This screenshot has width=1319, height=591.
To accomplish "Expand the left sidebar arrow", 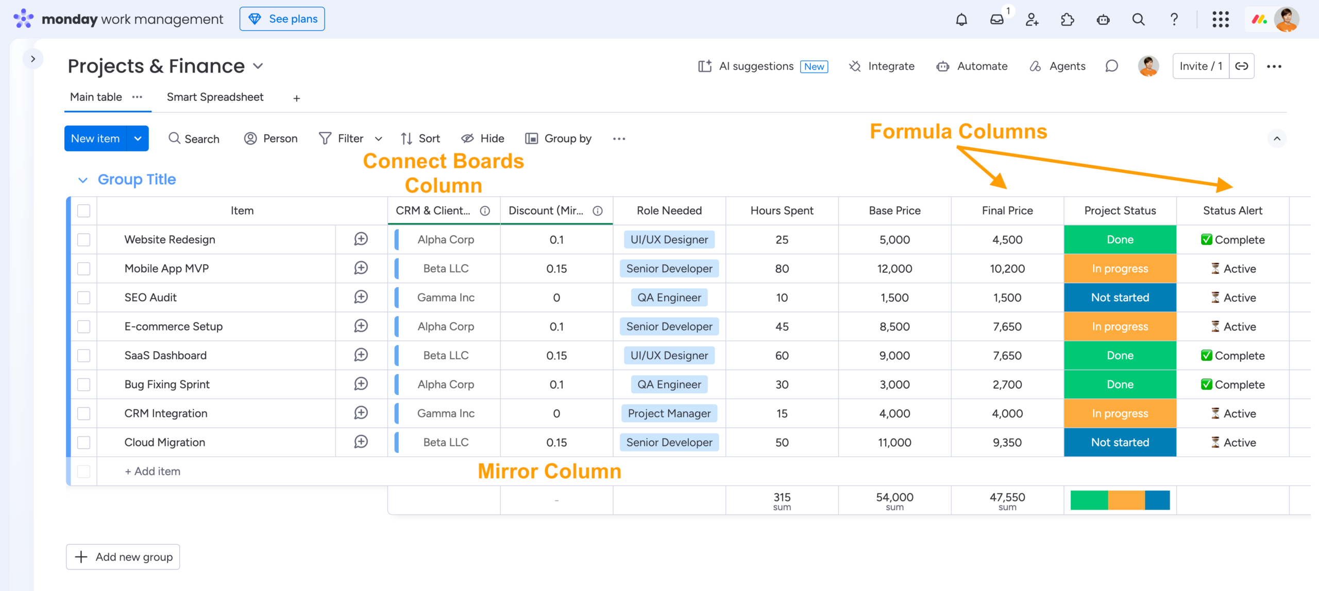I will (33, 59).
